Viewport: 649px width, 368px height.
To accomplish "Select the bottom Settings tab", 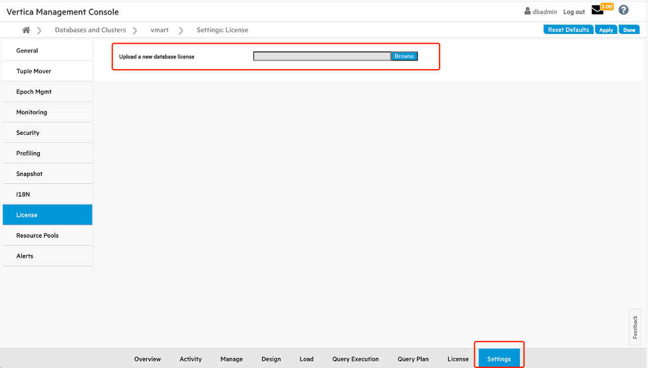I will point(499,359).
